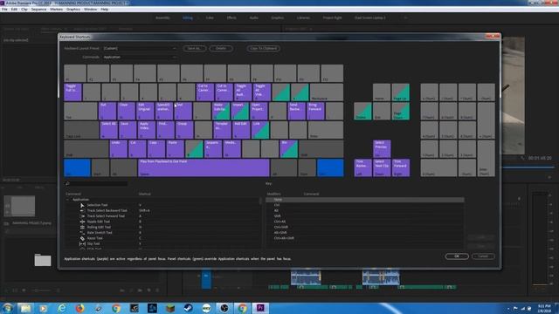Select the Ctrl+Alt row in Modifiers list
This screenshot has height=314, width=559.
pos(365,222)
